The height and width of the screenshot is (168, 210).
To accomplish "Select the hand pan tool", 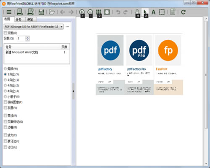I will point(137,12).
